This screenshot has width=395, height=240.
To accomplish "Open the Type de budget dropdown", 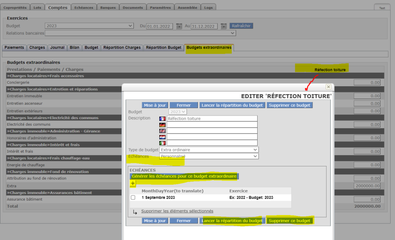I will pyautogui.click(x=209, y=150).
